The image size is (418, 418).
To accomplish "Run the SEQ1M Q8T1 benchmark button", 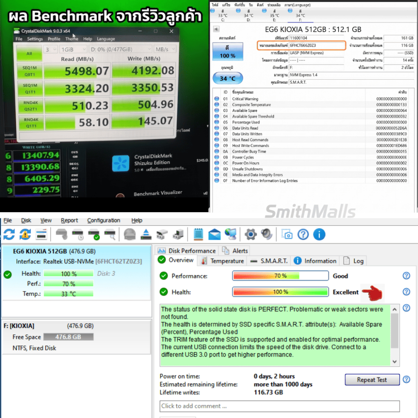I will [30, 71].
